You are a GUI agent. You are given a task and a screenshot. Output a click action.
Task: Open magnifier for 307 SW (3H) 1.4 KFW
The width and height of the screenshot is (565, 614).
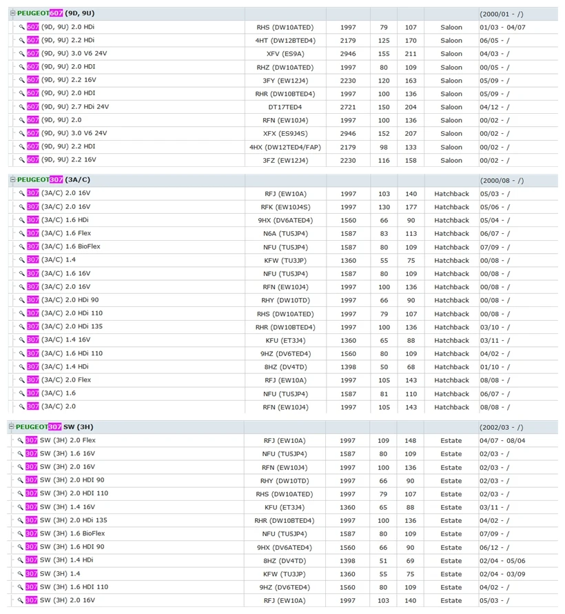coord(21,574)
